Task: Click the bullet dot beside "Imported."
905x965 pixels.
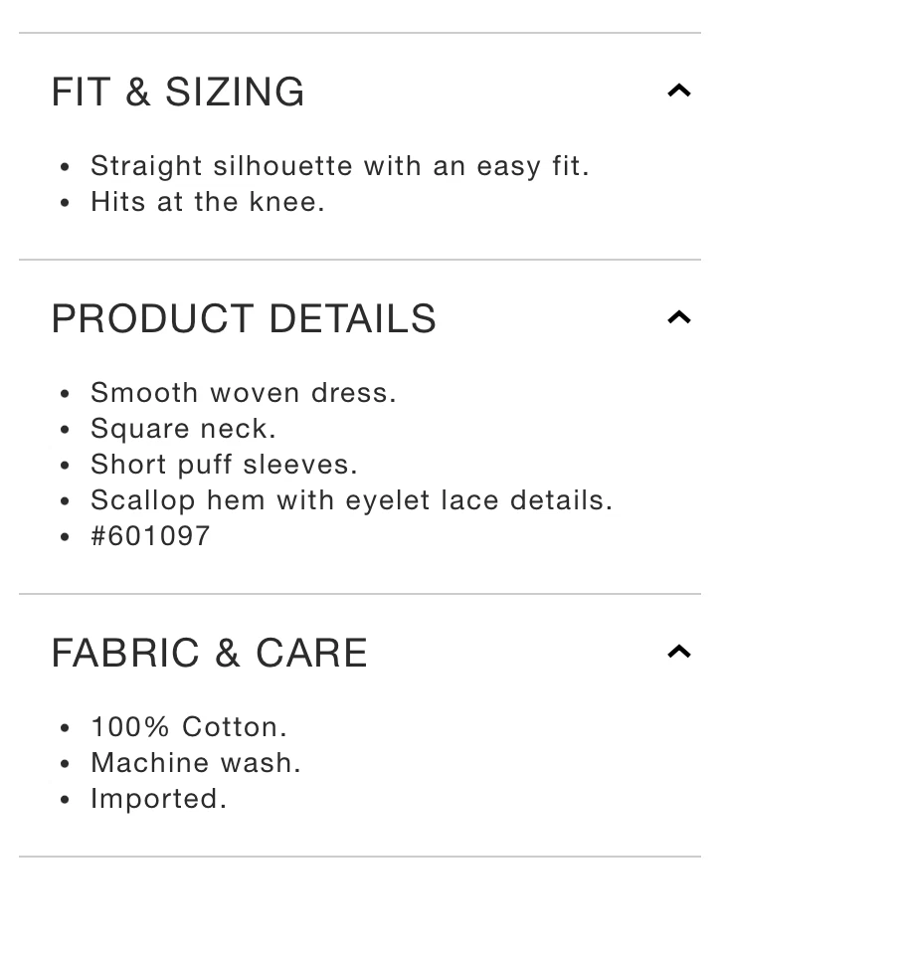Action: 66,800
